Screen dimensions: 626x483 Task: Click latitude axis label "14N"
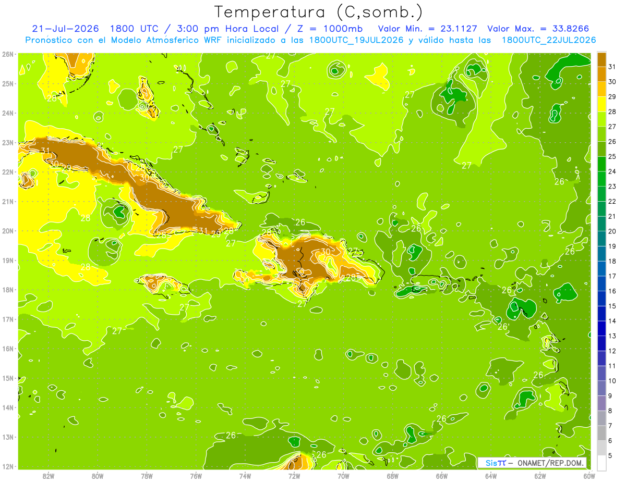click(8, 407)
